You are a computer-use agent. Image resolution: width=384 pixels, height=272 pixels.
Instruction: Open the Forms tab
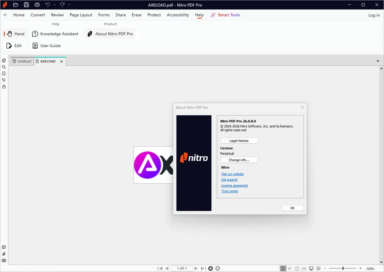[x=104, y=15]
